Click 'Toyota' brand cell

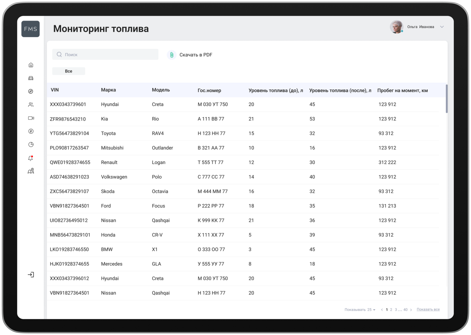(108, 133)
